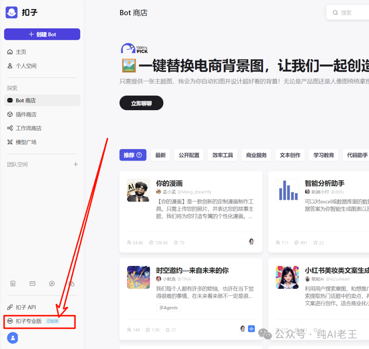Click the 1.5K chat count on 时空邀约
Viewport: 369px width, 349px height.
pyautogui.click(x=152, y=330)
